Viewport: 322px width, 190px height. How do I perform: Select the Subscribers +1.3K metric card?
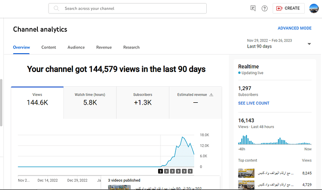click(143, 103)
